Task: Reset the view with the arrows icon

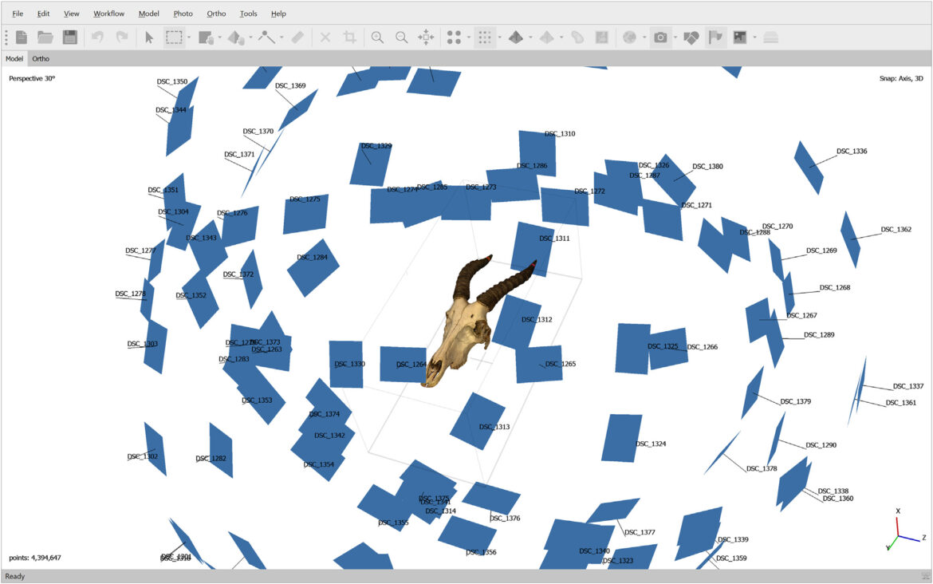Action: tap(427, 37)
